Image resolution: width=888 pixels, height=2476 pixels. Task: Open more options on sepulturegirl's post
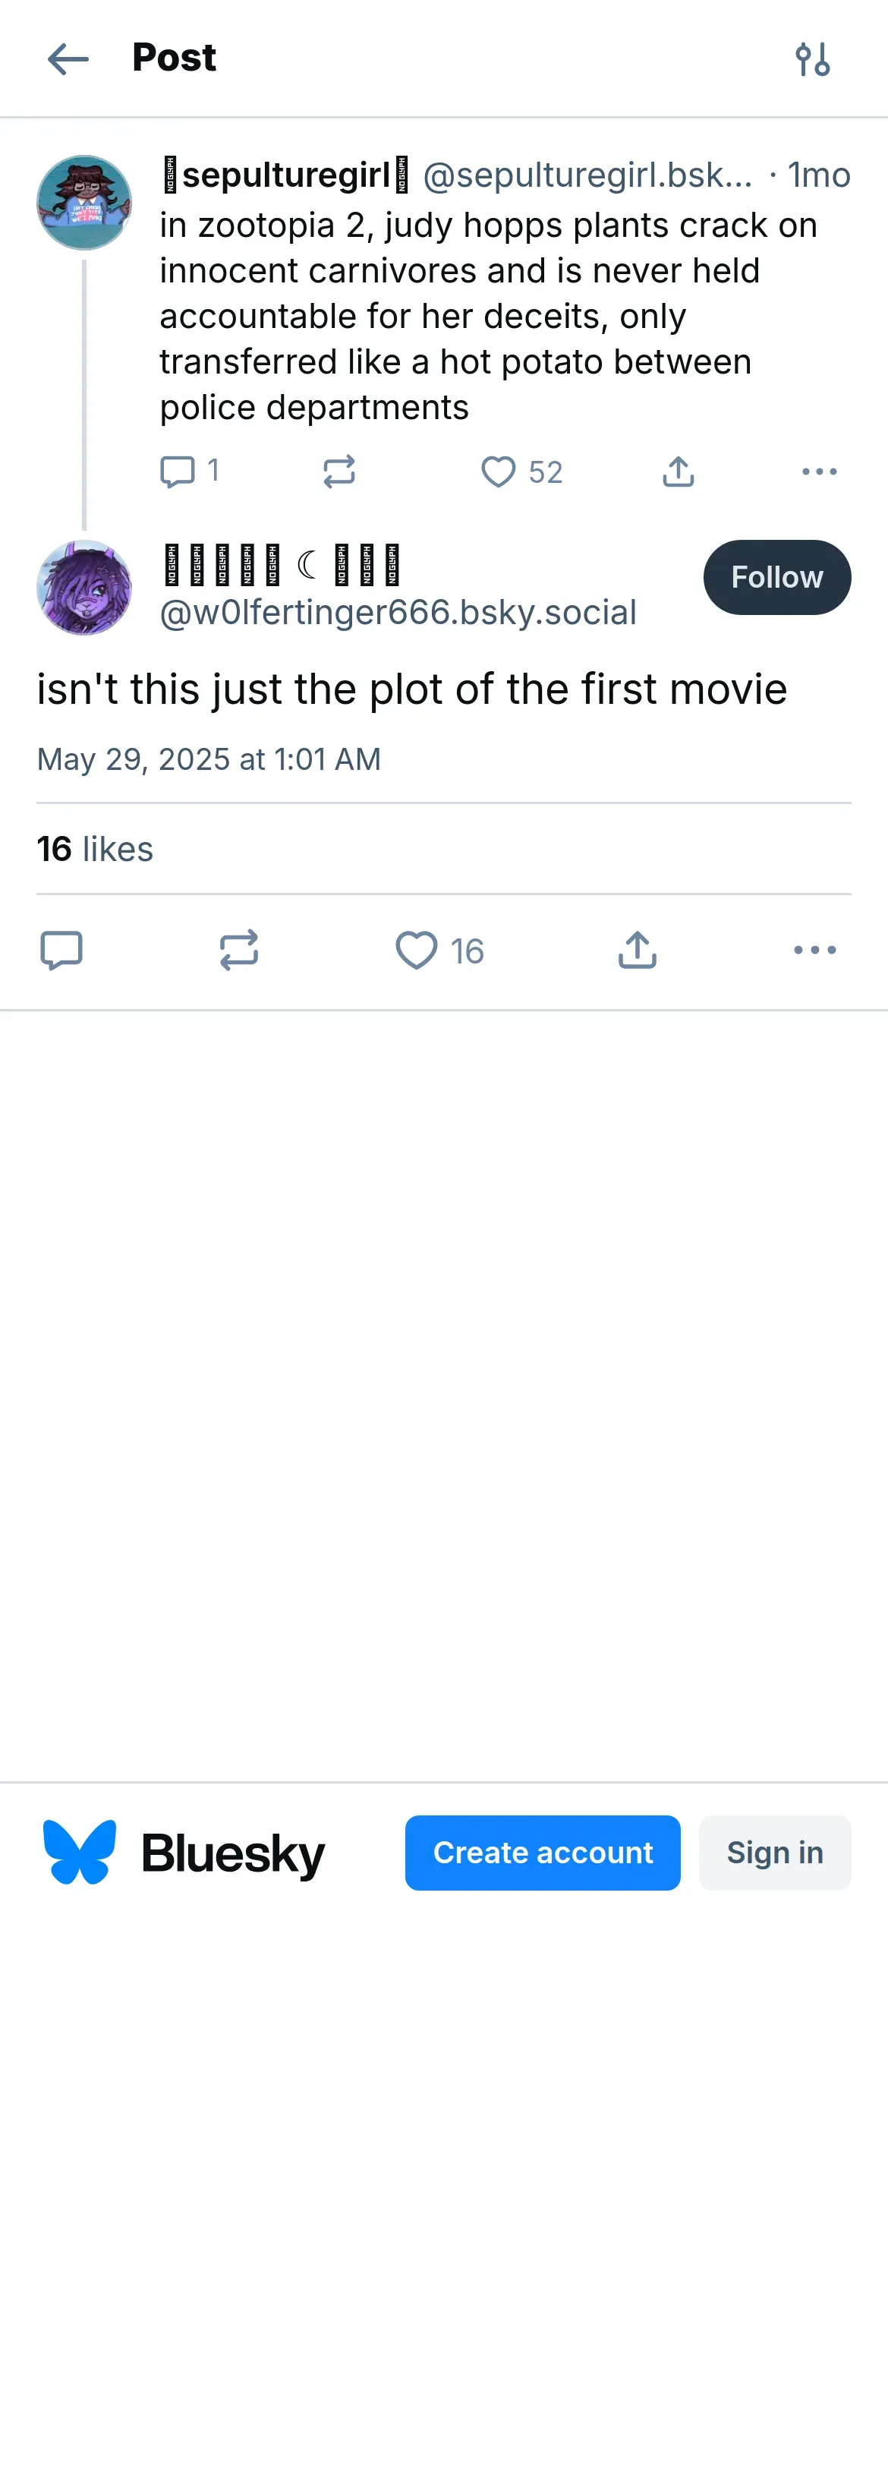coord(819,472)
